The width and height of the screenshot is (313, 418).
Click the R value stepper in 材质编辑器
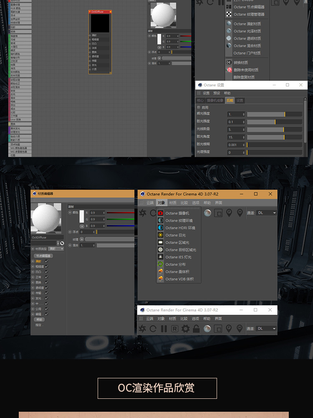tap(104, 213)
